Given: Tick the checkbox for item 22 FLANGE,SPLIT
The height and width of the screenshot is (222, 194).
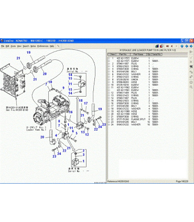Looking at the screenshot, I should coord(109,119).
